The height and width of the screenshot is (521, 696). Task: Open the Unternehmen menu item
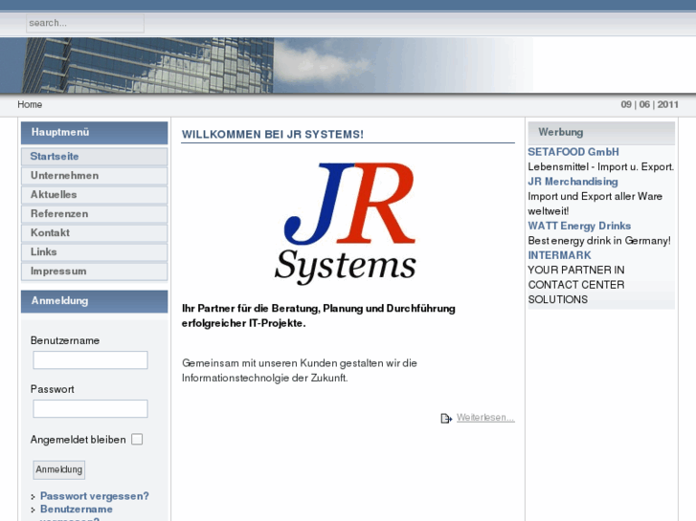pyautogui.click(x=94, y=176)
